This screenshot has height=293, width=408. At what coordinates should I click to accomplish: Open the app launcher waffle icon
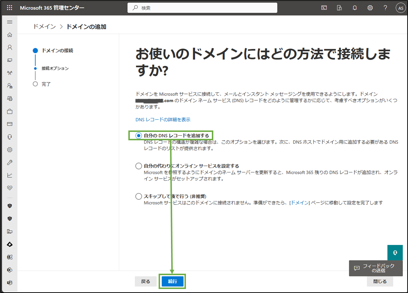click(x=9, y=8)
